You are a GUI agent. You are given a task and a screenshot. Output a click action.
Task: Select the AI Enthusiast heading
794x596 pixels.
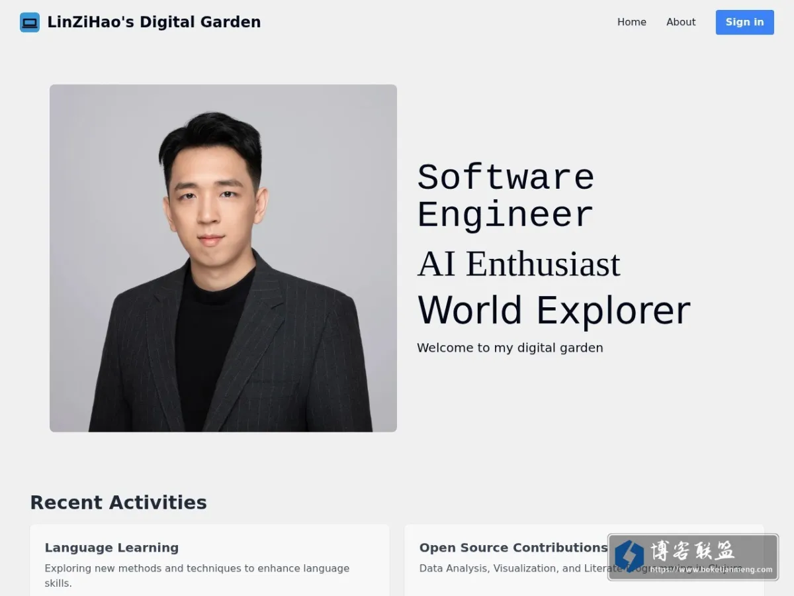(x=519, y=264)
